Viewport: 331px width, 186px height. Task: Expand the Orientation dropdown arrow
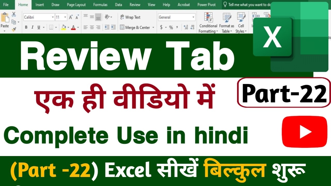[111, 17]
